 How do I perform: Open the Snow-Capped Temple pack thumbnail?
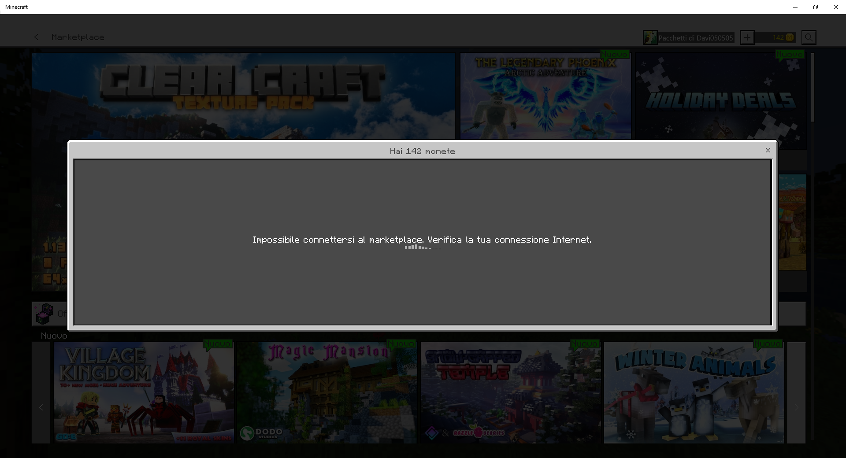click(511, 393)
